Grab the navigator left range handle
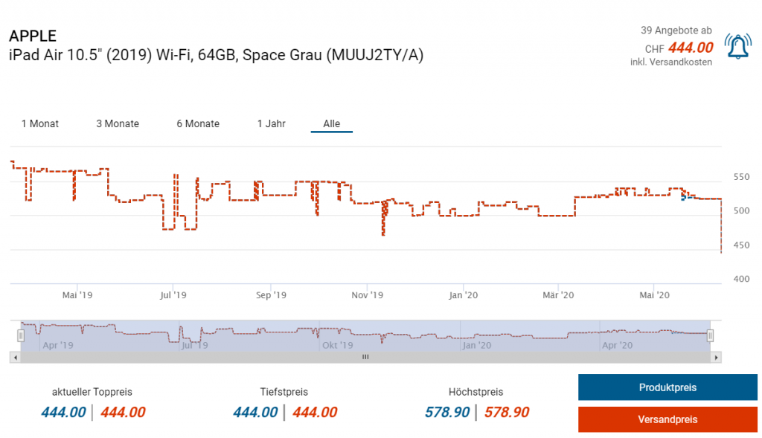The image size is (762, 438). pyautogui.click(x=21, y=335)
